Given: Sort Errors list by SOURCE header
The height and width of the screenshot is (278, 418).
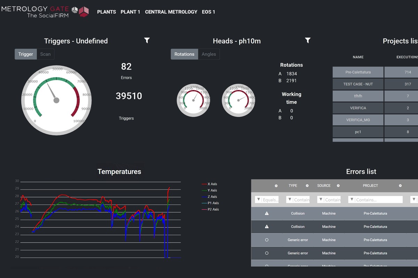Looking at the screenshot, I should [x=324, y=186].
